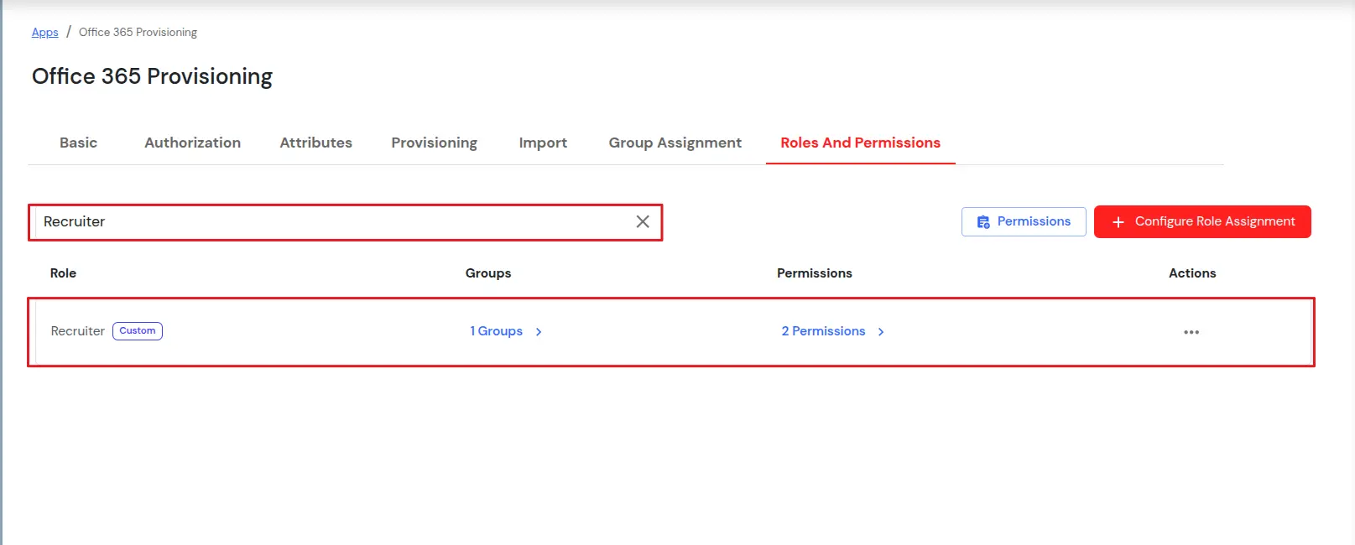Open the three-dot actions menu for Recruiter
Viewport: 1355px width, 545px height.
1191,332
